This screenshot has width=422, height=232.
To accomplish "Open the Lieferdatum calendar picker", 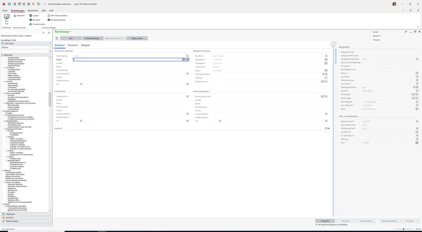I will tap(326, 63).
